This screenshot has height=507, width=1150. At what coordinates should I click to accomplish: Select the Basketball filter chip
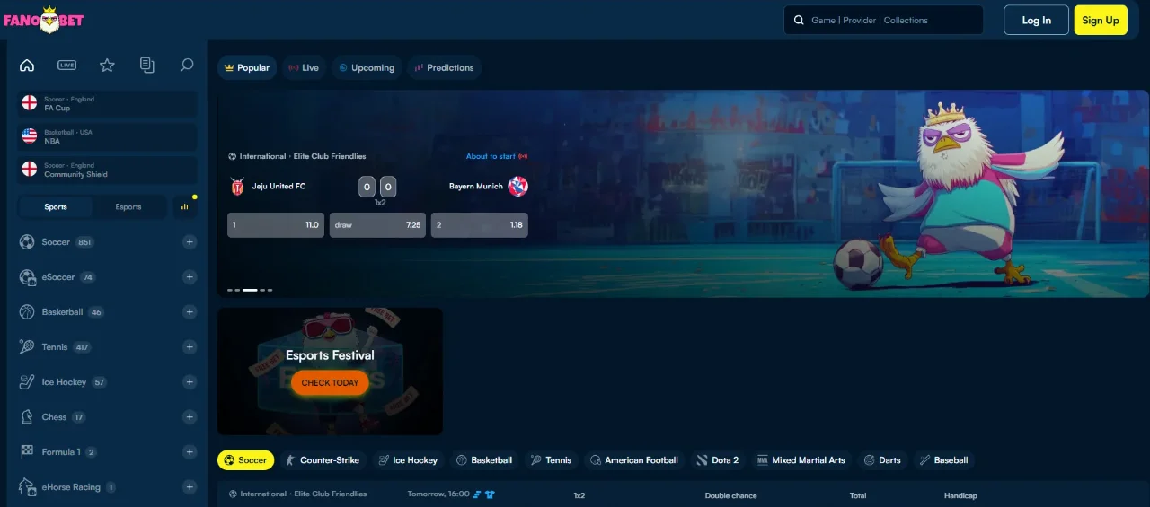point(484,460)
